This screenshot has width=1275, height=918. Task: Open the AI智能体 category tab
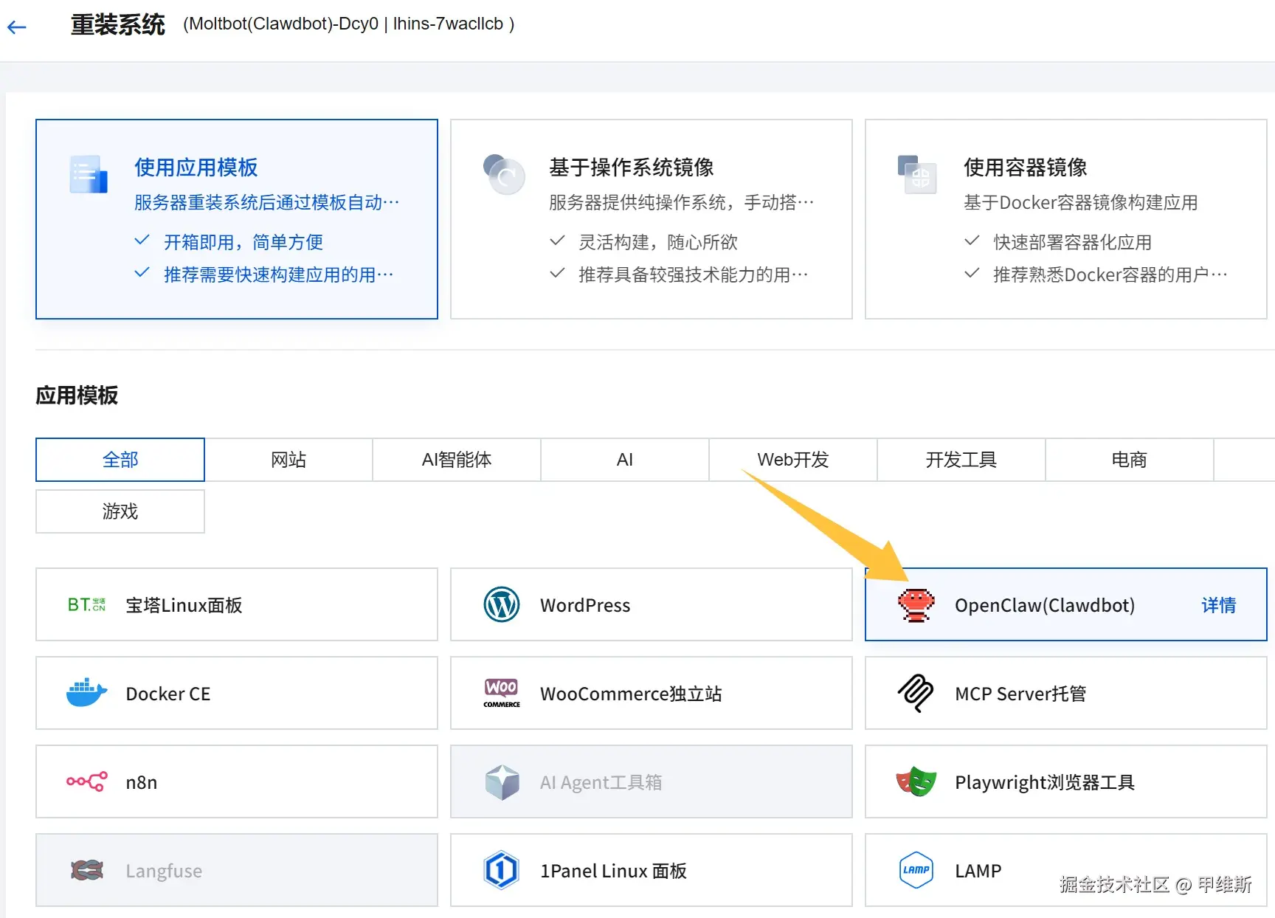tap(457, 460)
